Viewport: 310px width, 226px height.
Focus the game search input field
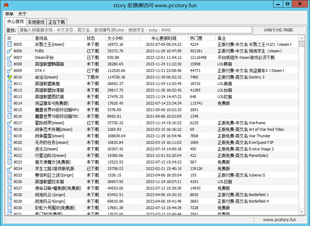click(x=135, y=30)
